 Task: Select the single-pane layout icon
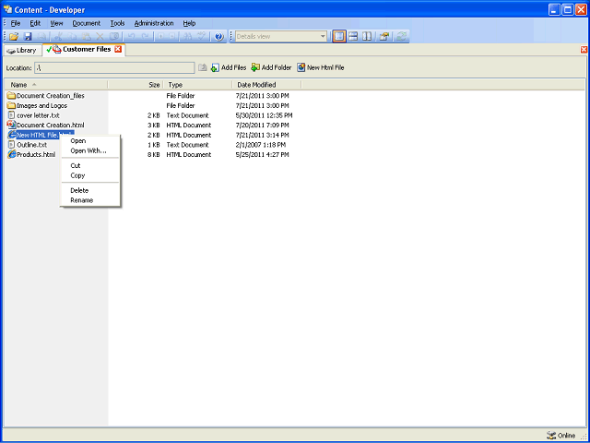point(339,37)
